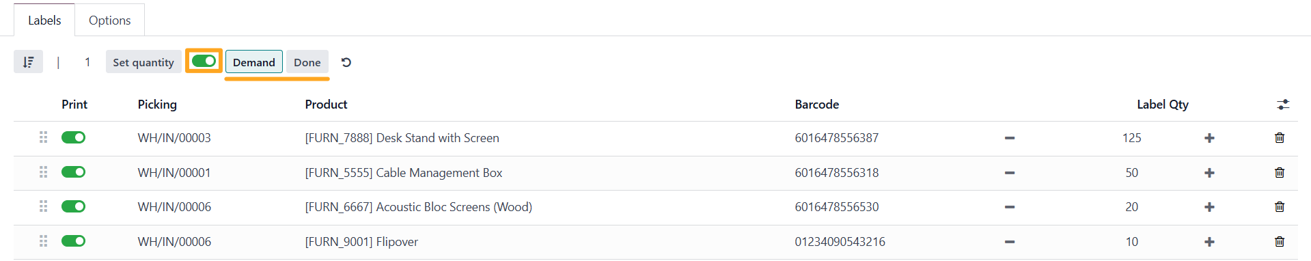This screenshot has height=261, width=1311.
Task: Click the reset/undo arrow icon
Action: [346, 62]
